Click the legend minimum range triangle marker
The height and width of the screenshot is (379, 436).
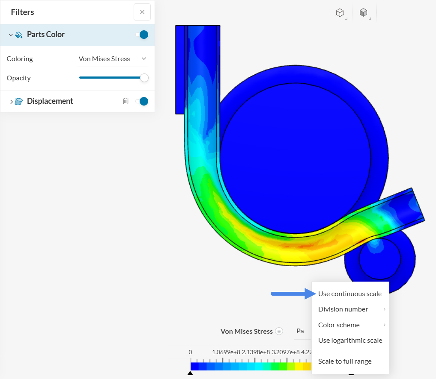[190, 373]
